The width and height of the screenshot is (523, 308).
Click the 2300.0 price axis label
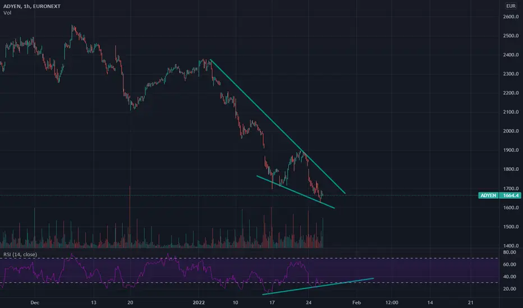(511, 73)
